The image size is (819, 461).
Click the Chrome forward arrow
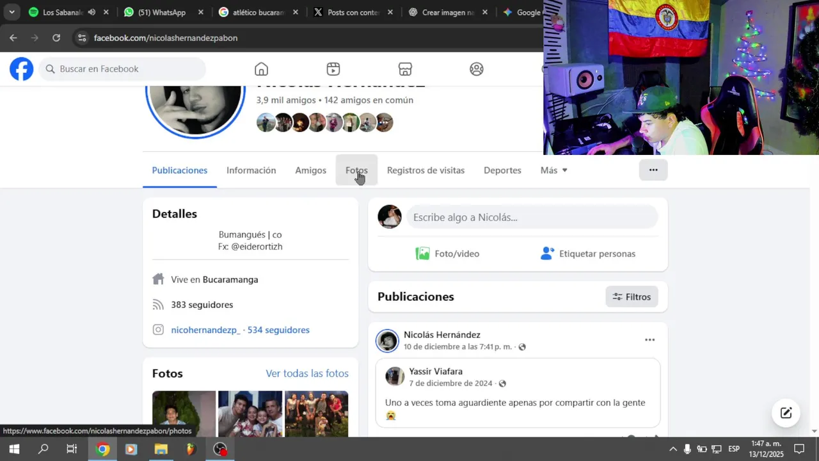[x=35, y=38]
